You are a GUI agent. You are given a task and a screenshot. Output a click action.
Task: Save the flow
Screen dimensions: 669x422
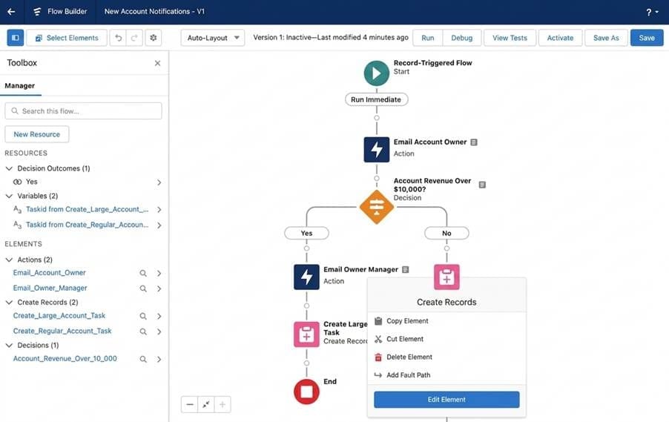647,38
